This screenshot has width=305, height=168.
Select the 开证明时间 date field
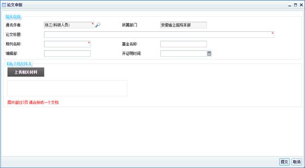click(183, 53)
